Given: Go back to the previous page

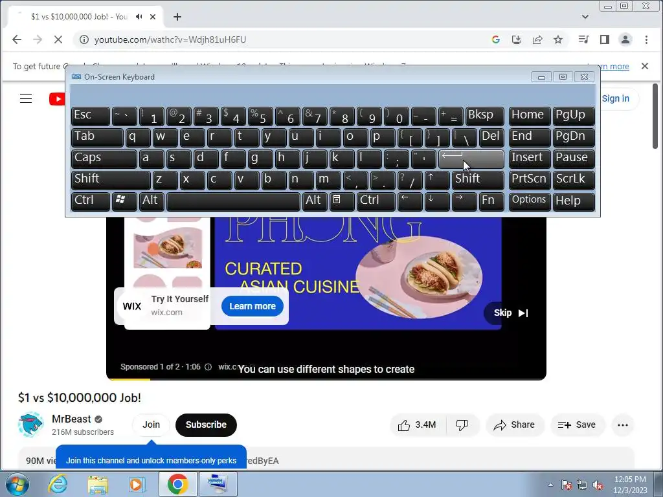Looking at the screenshot, I should point(17,39).
